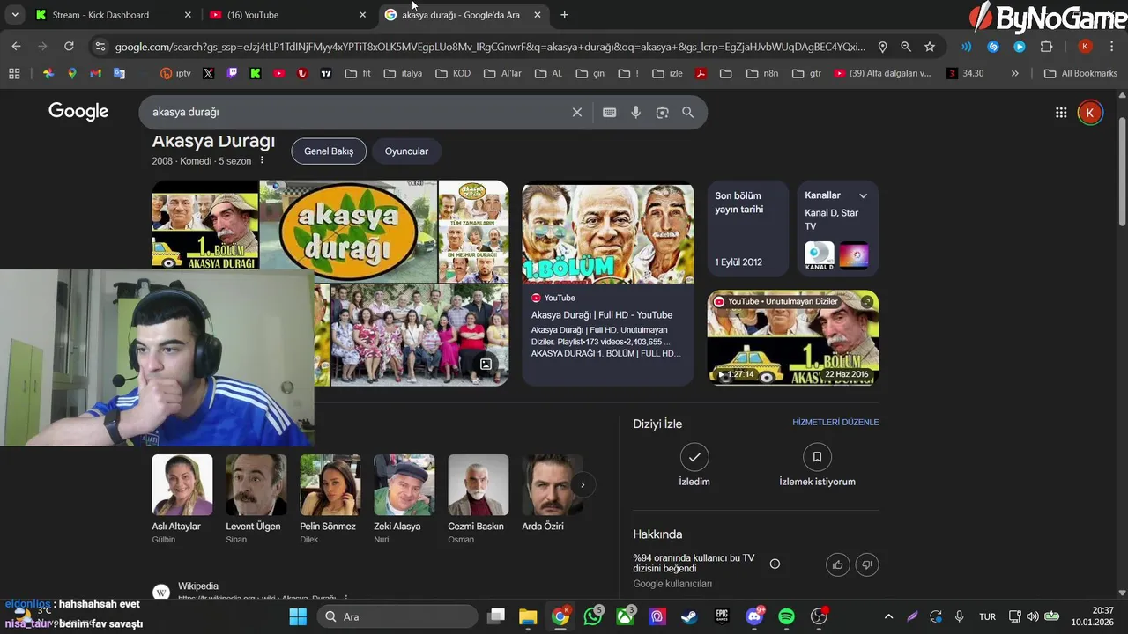Open the italya bookmarks folder
The width and height of the screenshot is (1128, 634).
[x=403, y=73]
